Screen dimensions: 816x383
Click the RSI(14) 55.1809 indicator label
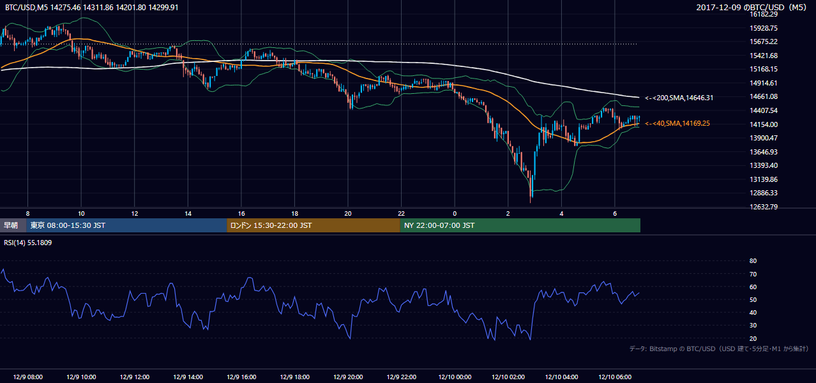[x=28, y=243]
